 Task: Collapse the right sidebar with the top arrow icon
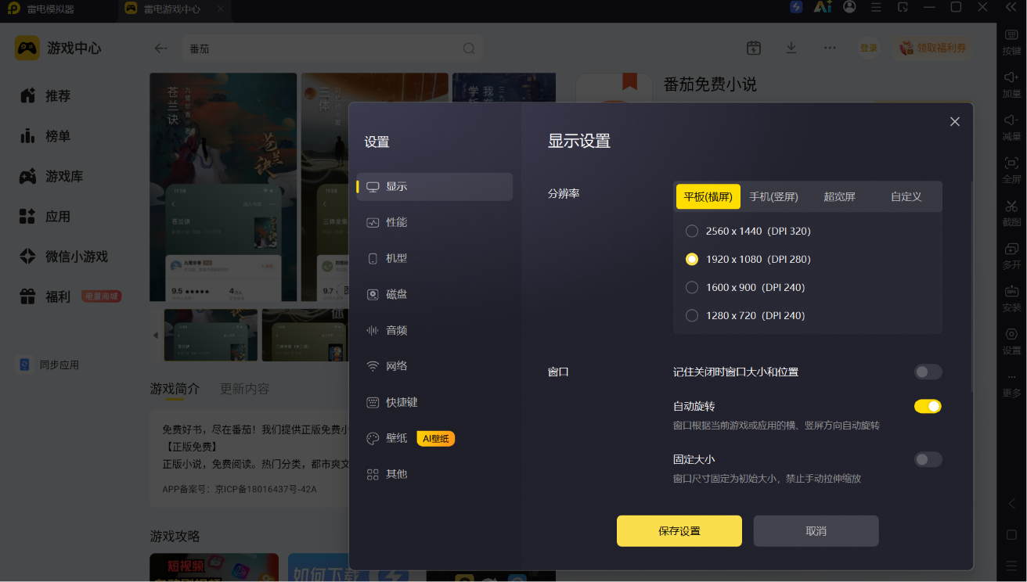click(1011, 7)
